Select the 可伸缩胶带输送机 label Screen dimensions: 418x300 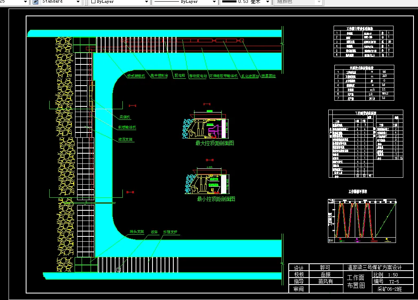223,76
